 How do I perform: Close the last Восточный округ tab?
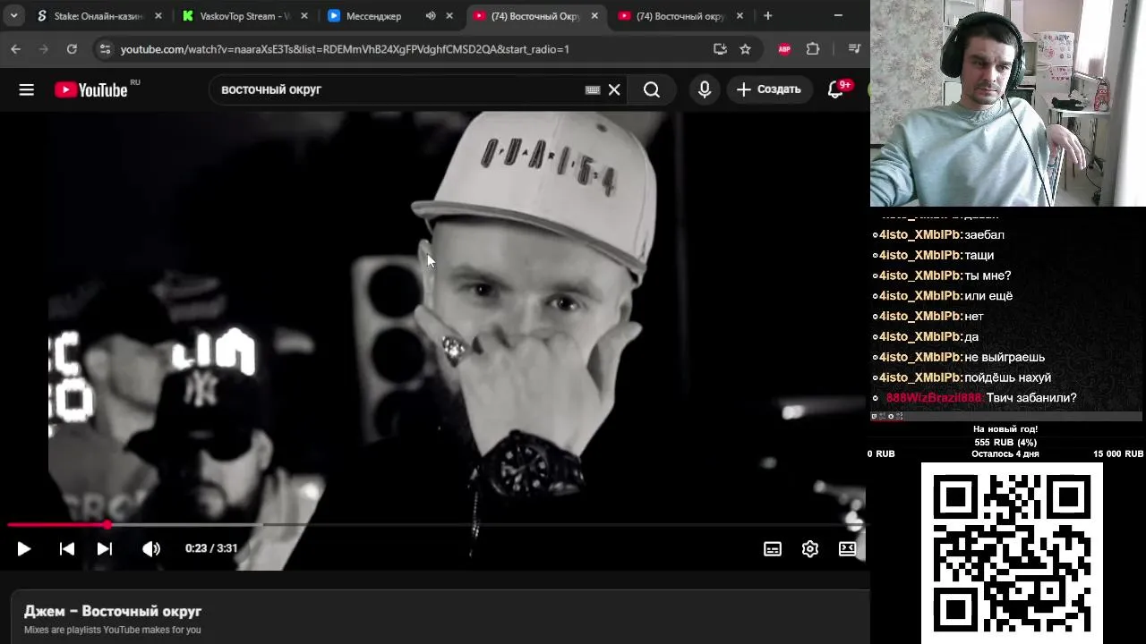point(740,16)
